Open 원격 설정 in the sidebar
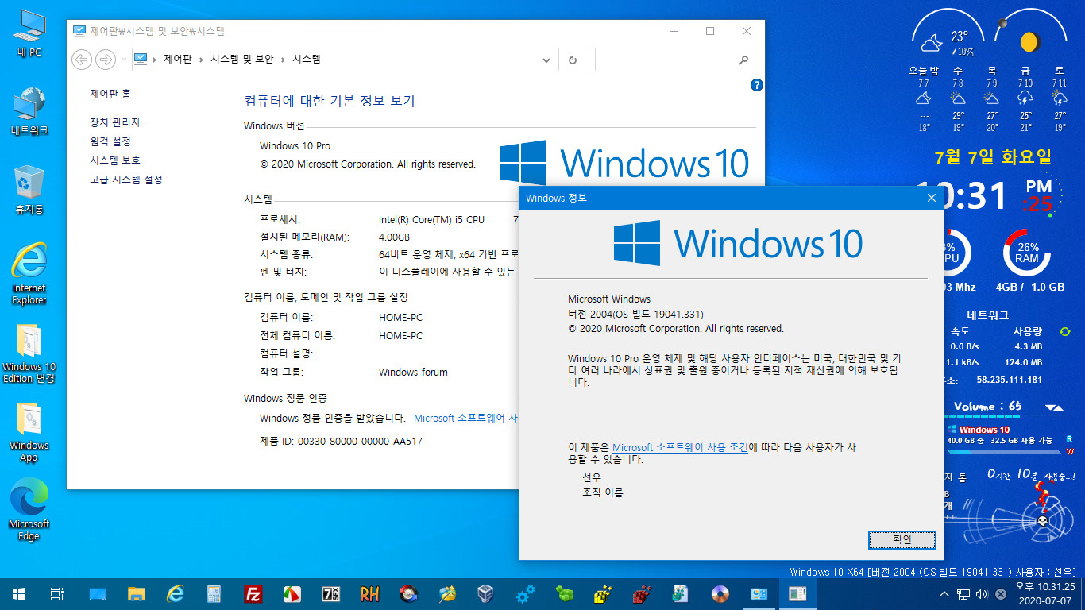This screenshot has height=610, width=1085. (x=110, y=141)
